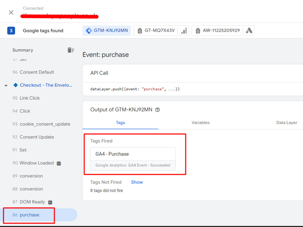Viewport: 303px width, 227px height.
Task: Switch to the Tags tab
Action: (x=120, y=123)
